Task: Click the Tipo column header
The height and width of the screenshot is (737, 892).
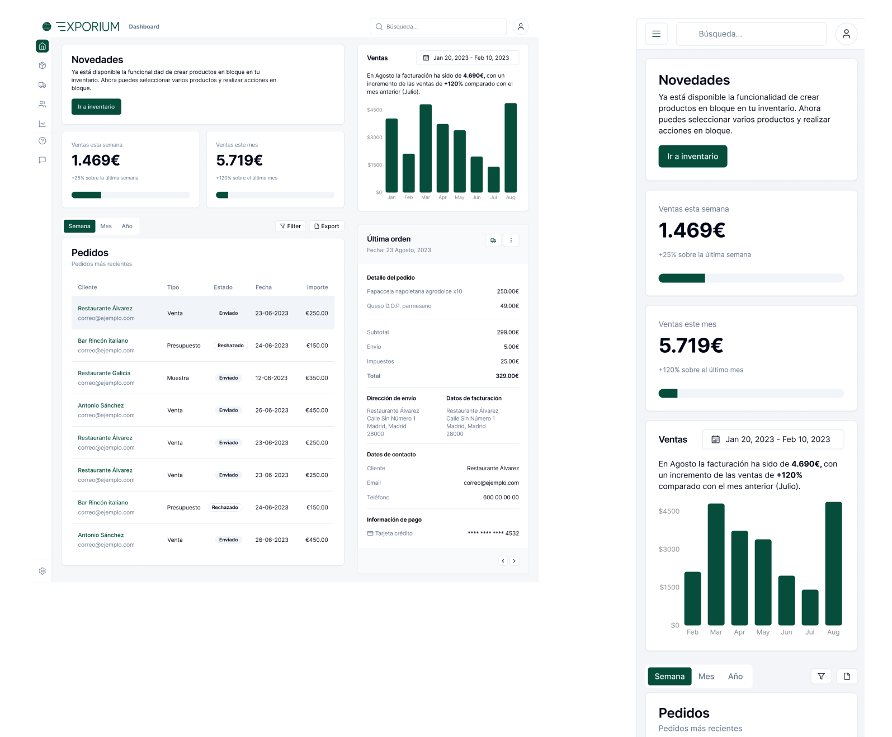Action: 173,287
